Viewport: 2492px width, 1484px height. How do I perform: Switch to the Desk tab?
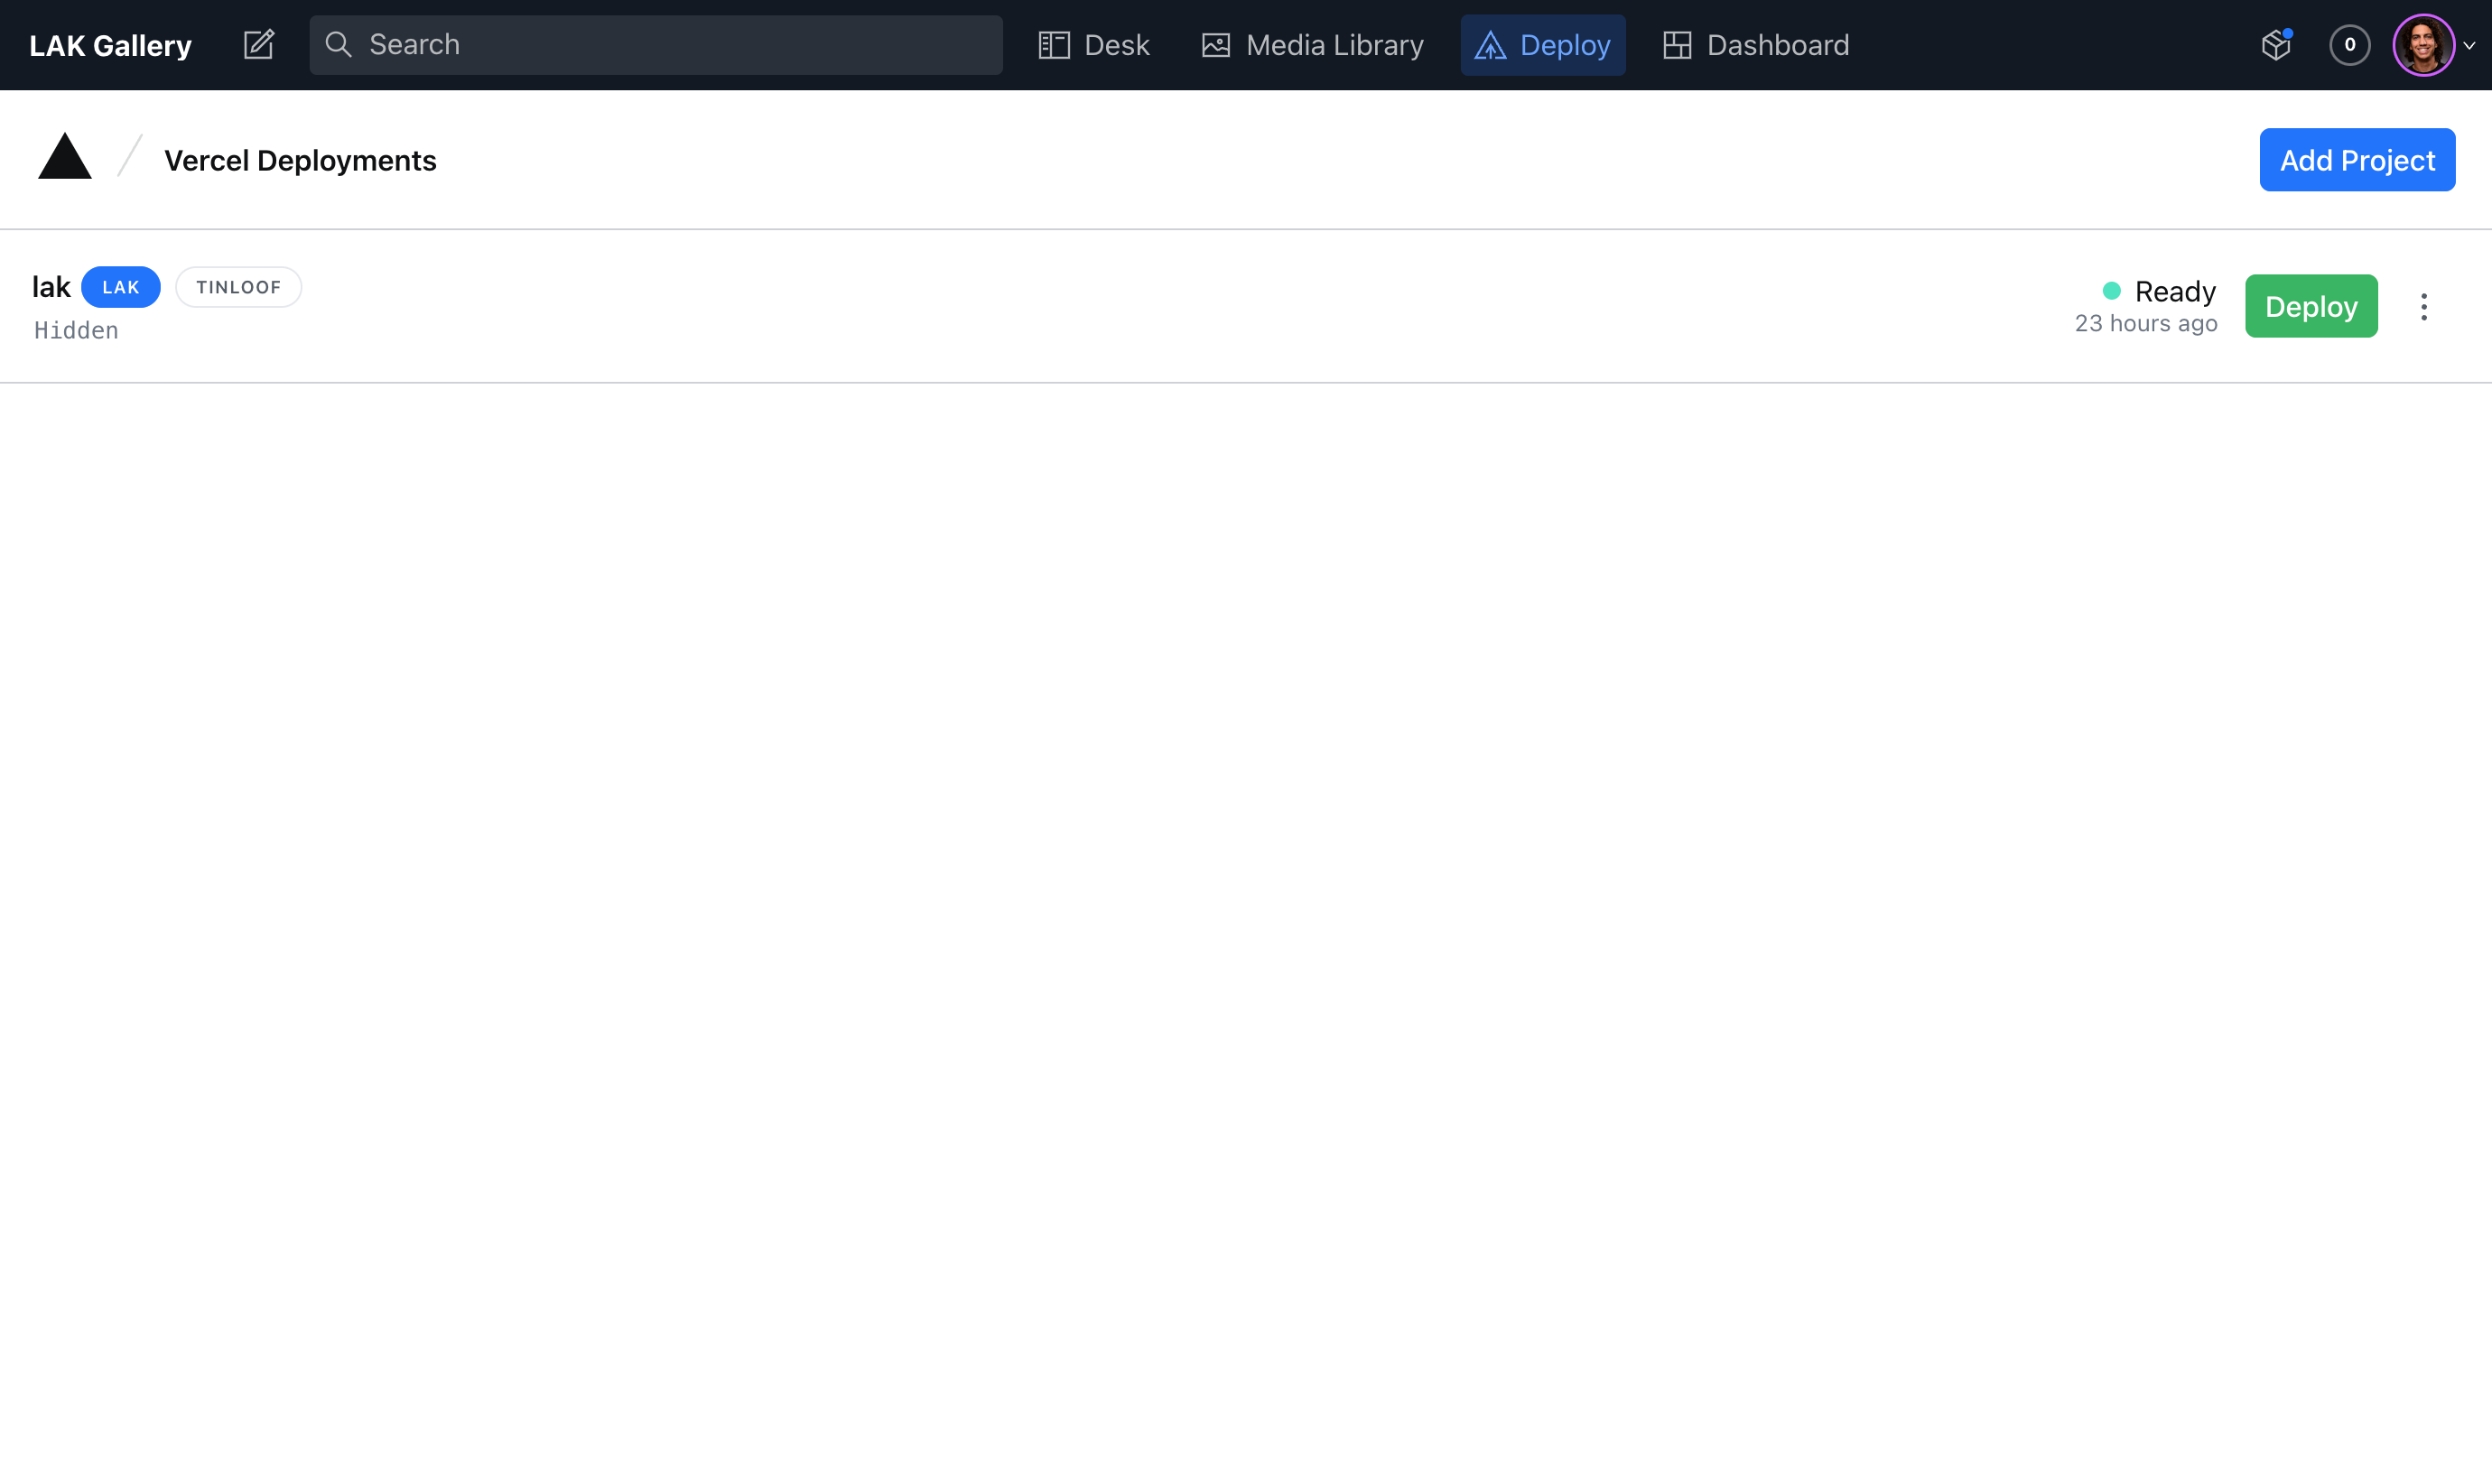[1116, 45]
